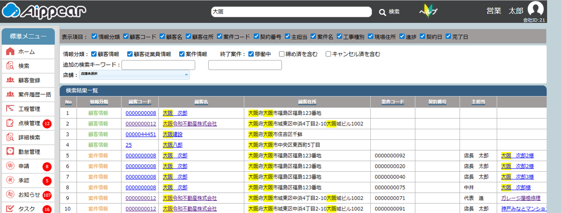The height and width of the screenshot is (213, 561).
Task: Open お知らせ notifications menu item
Action: point(29,195)
